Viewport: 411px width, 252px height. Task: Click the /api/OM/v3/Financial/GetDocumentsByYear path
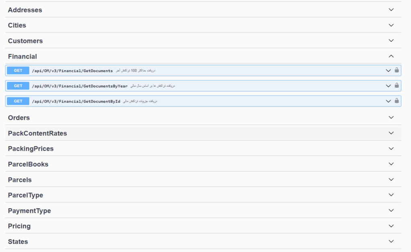tap(79, 86)
